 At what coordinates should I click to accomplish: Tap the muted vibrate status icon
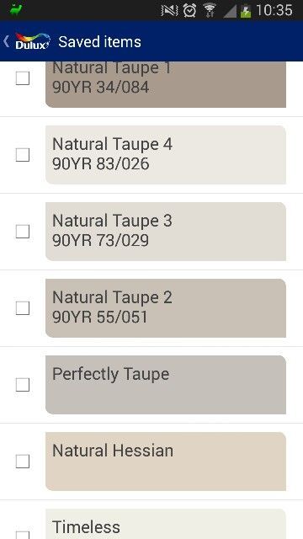point(170,11)
